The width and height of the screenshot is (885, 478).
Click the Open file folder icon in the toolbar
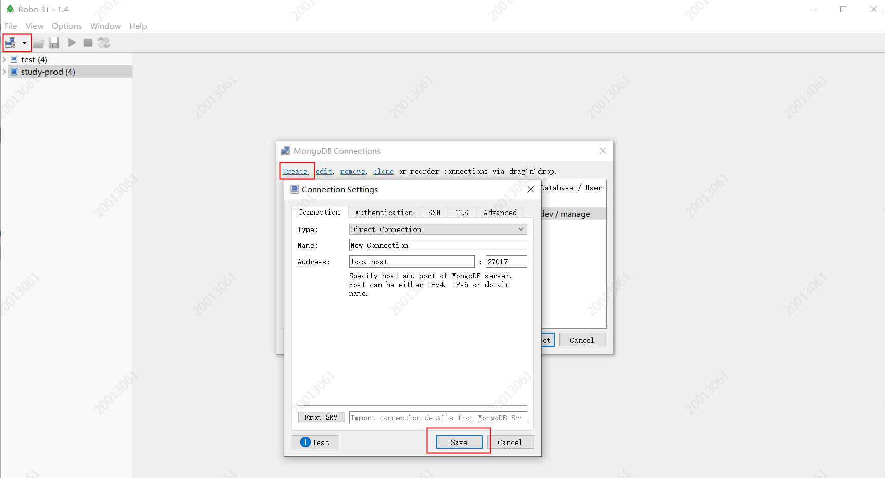(39, 43)
